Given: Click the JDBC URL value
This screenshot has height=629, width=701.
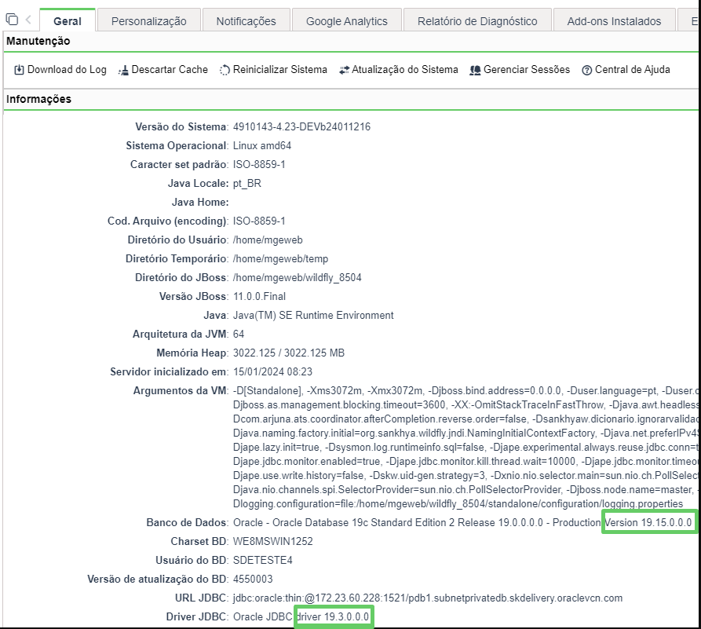Looking at the screenshot, I should click(428, 598).
